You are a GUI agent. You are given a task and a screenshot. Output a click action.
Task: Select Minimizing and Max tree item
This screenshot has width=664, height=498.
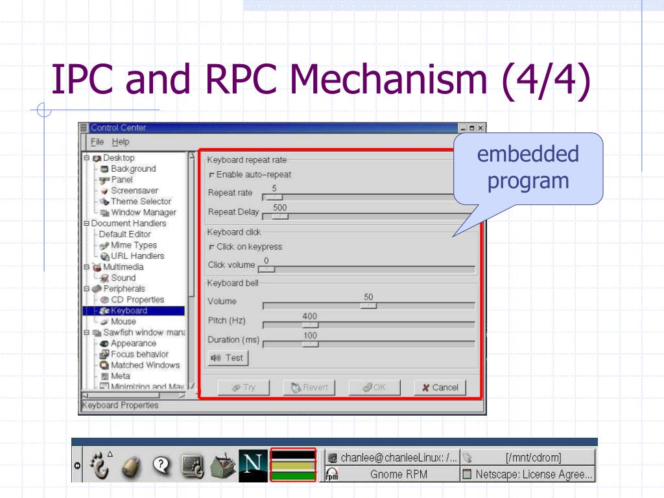click(x=147, y=386)
